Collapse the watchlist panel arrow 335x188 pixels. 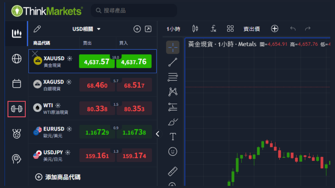157,134
